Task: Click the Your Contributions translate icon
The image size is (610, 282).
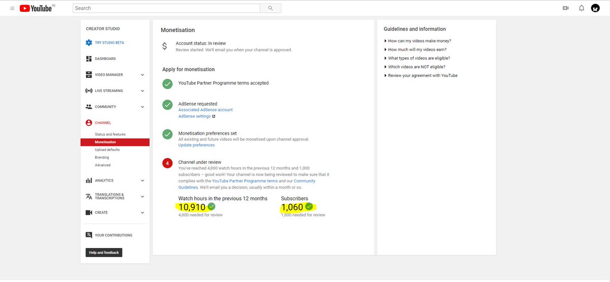Action: pos(89,235)
